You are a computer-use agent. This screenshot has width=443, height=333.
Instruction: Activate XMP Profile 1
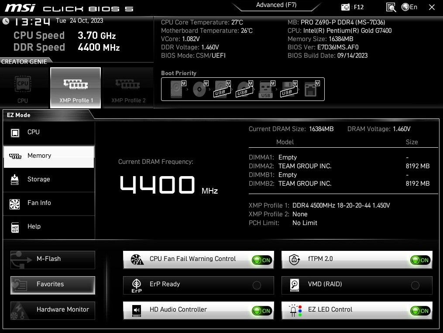(x=76, y=88)
